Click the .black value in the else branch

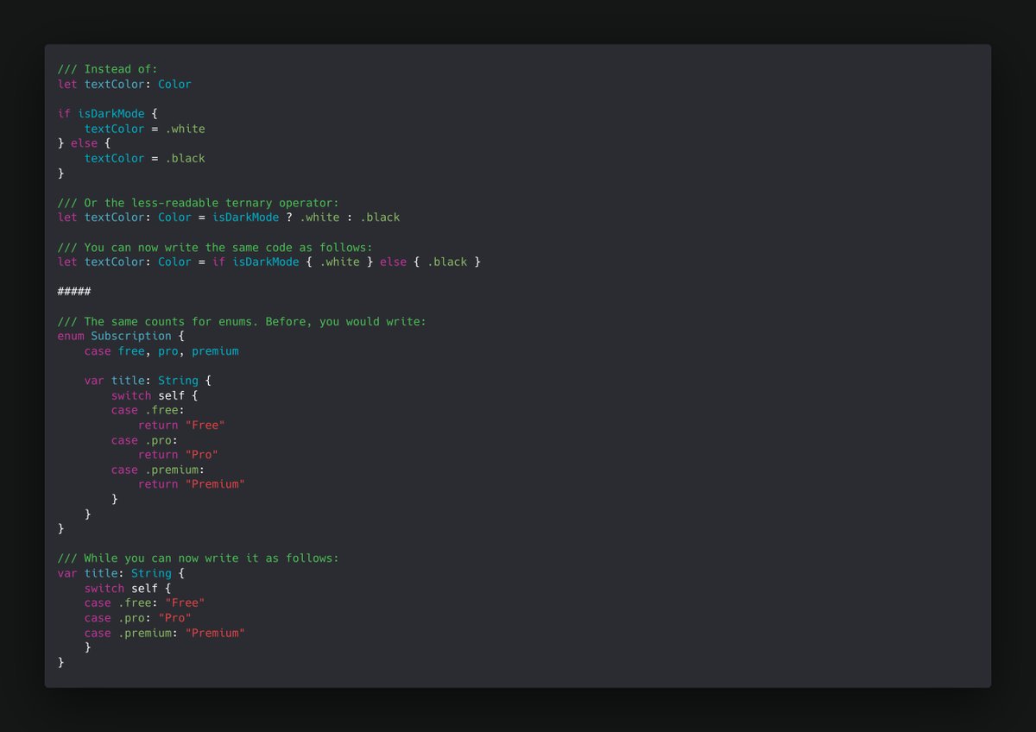tap(186, 158)
